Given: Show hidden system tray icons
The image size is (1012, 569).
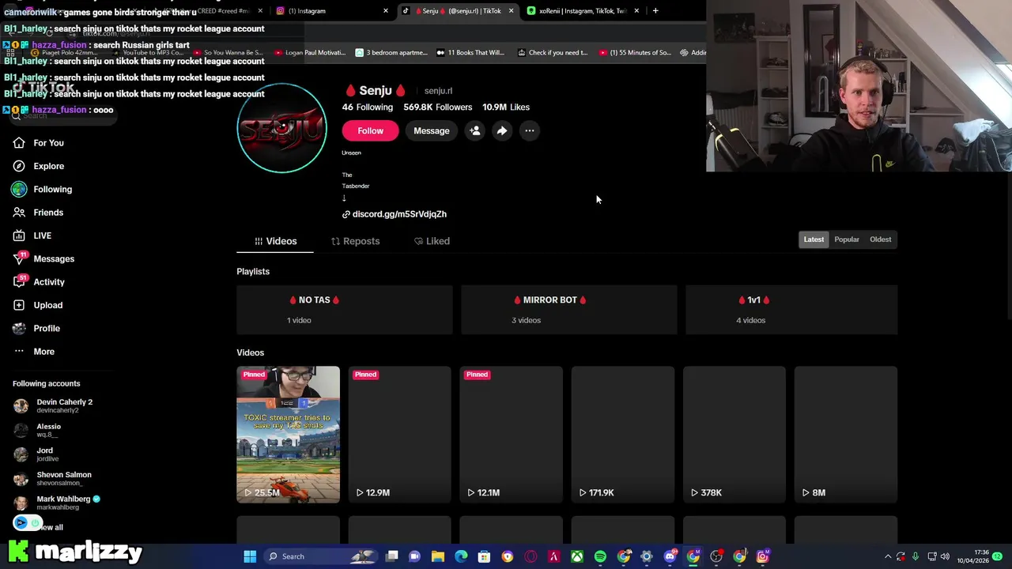Looking at the screenshot, I should [x=888, y=556].
